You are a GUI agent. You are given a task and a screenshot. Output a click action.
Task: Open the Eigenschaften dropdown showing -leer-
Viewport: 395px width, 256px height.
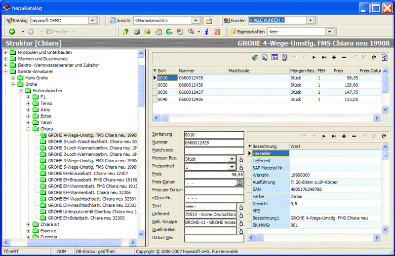pos(329,32)
